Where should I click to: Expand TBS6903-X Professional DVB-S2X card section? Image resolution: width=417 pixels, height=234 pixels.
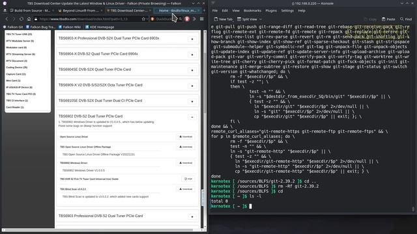(x=192, y=39)
